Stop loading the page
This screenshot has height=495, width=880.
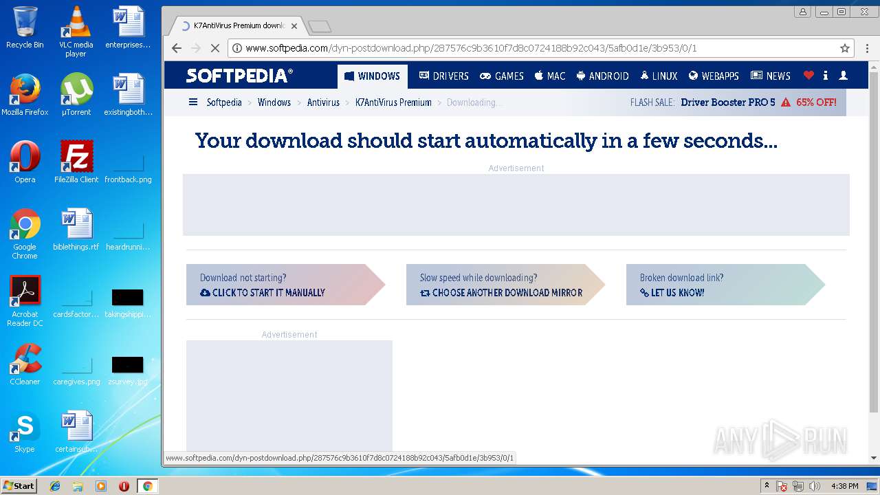[x=214, y=48]
